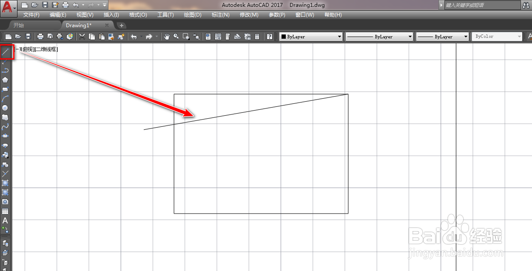
Task: Expand the undo history dropdown arrow
Action: (x=83, y=5)
